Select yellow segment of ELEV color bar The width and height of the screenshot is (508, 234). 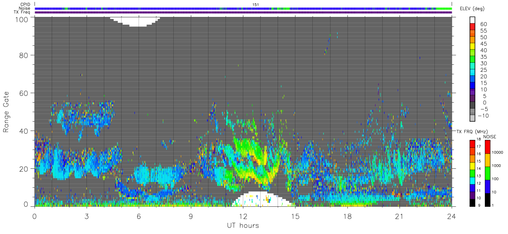472,46
